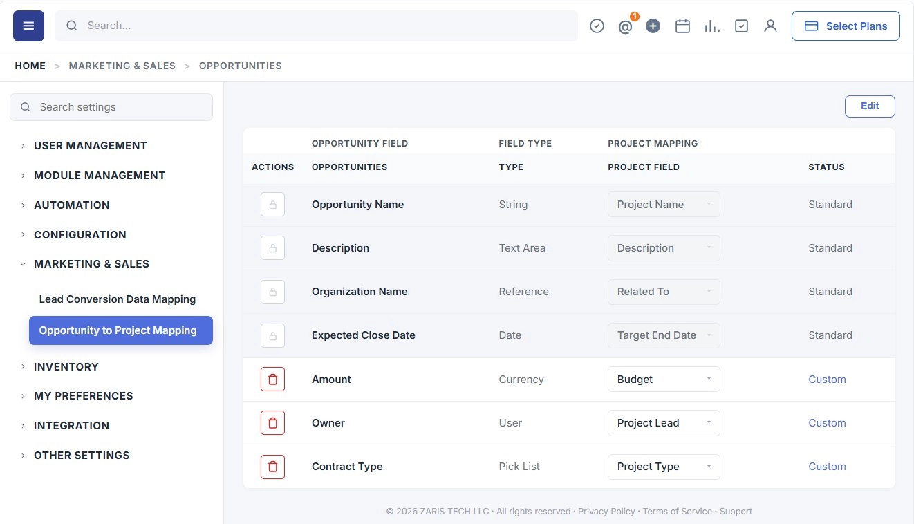Click the Search settings input field

click(x=111, y=107)
